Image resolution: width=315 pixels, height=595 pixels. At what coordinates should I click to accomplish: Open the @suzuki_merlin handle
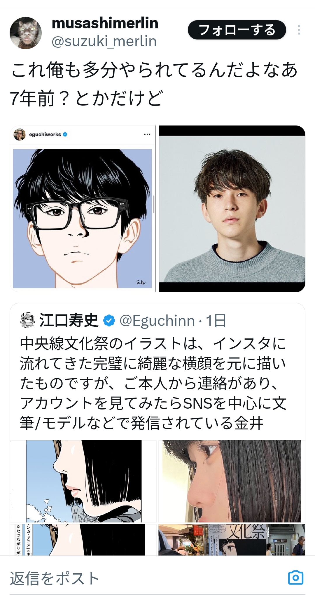click(104, 41)
